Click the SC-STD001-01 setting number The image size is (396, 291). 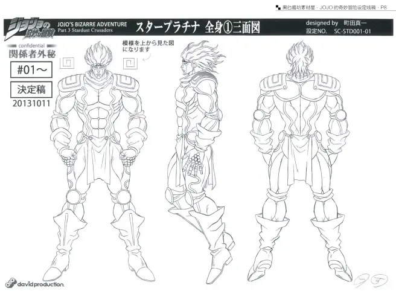tap(353, 31)
